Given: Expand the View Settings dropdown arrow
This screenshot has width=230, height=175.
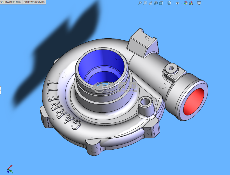Looking at the screenshot, I should point(203,3).
